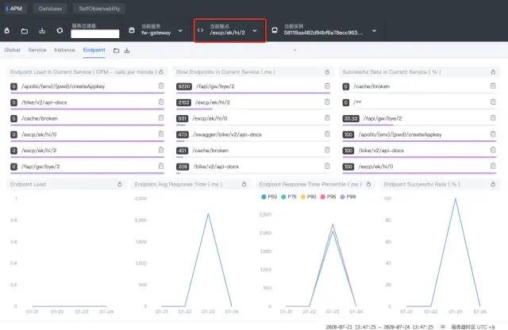
Task: Copy /fapi/gw/bye/2 in the Slow Endpoints list
Action: click(x=327, y=86)
